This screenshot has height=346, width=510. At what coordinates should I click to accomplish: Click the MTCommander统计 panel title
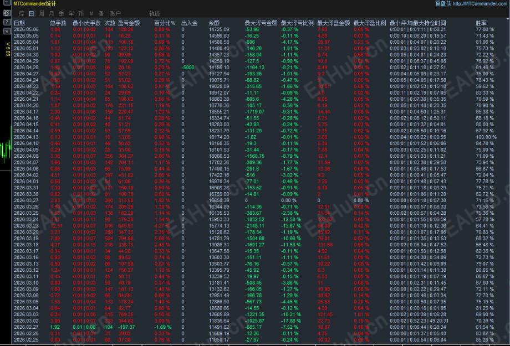[35, 3]
